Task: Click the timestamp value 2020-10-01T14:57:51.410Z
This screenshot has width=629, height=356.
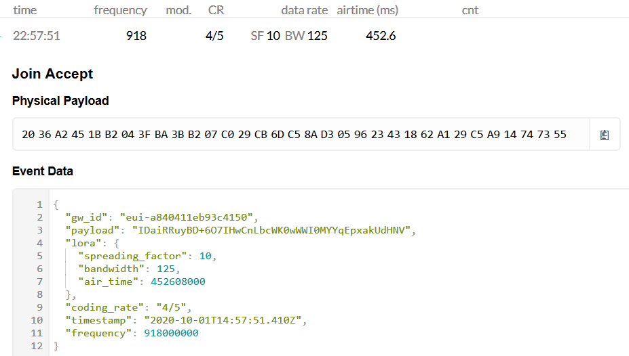Action: 223,320
